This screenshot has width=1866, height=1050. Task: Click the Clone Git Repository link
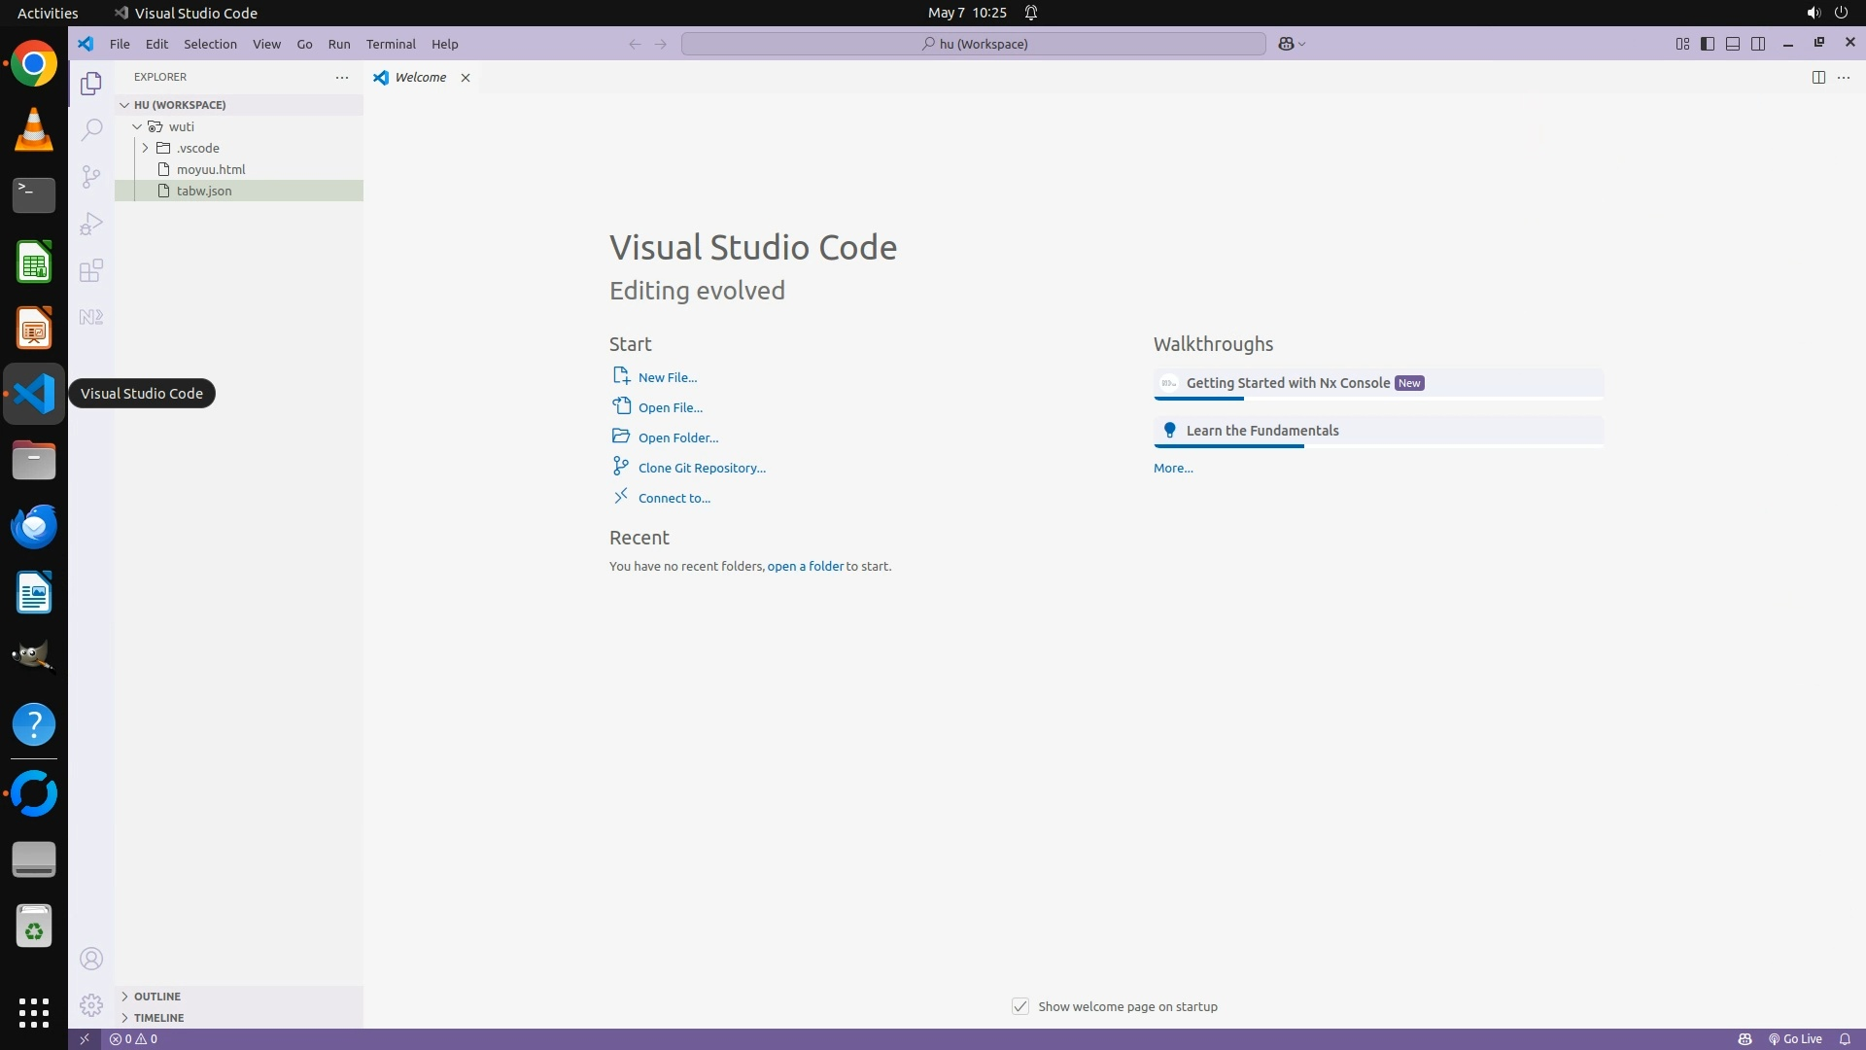(702, 468)
